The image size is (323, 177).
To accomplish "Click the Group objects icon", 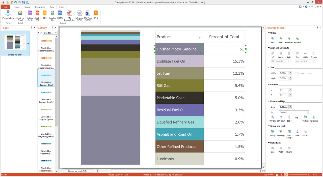I will 273,133.
